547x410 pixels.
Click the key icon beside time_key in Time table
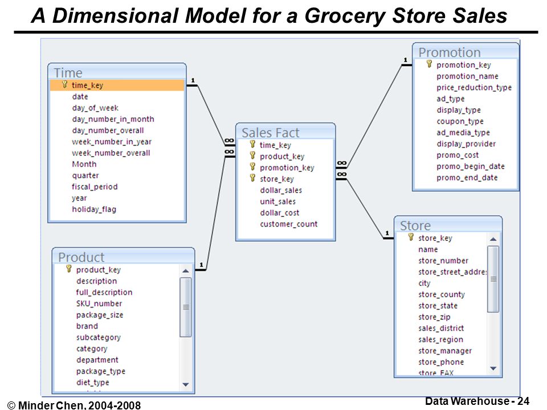pos(64,85)
